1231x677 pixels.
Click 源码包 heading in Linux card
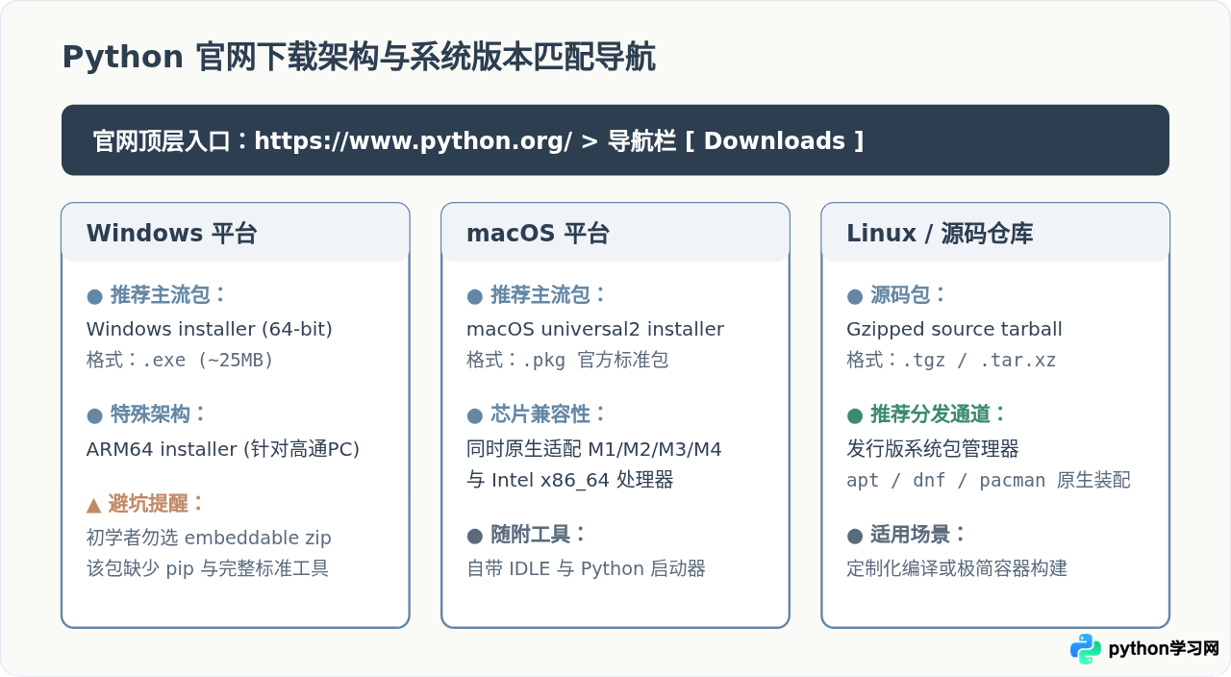tap(897, 295)
